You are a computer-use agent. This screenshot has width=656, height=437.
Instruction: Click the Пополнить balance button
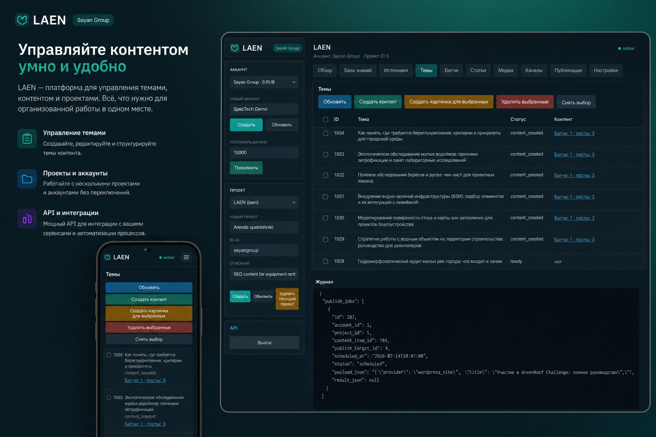246,168
